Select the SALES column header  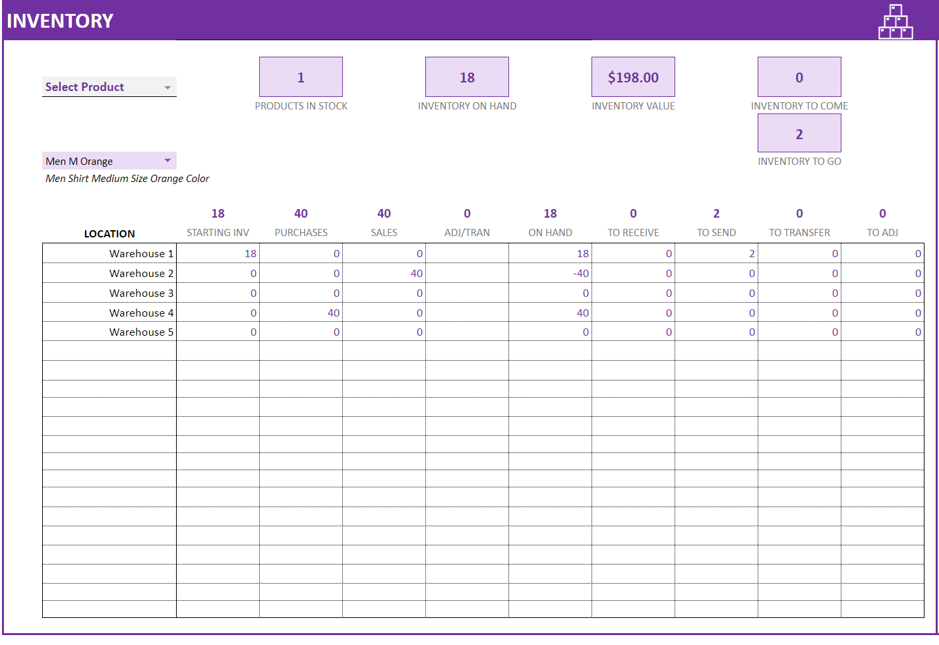(384, 232)
